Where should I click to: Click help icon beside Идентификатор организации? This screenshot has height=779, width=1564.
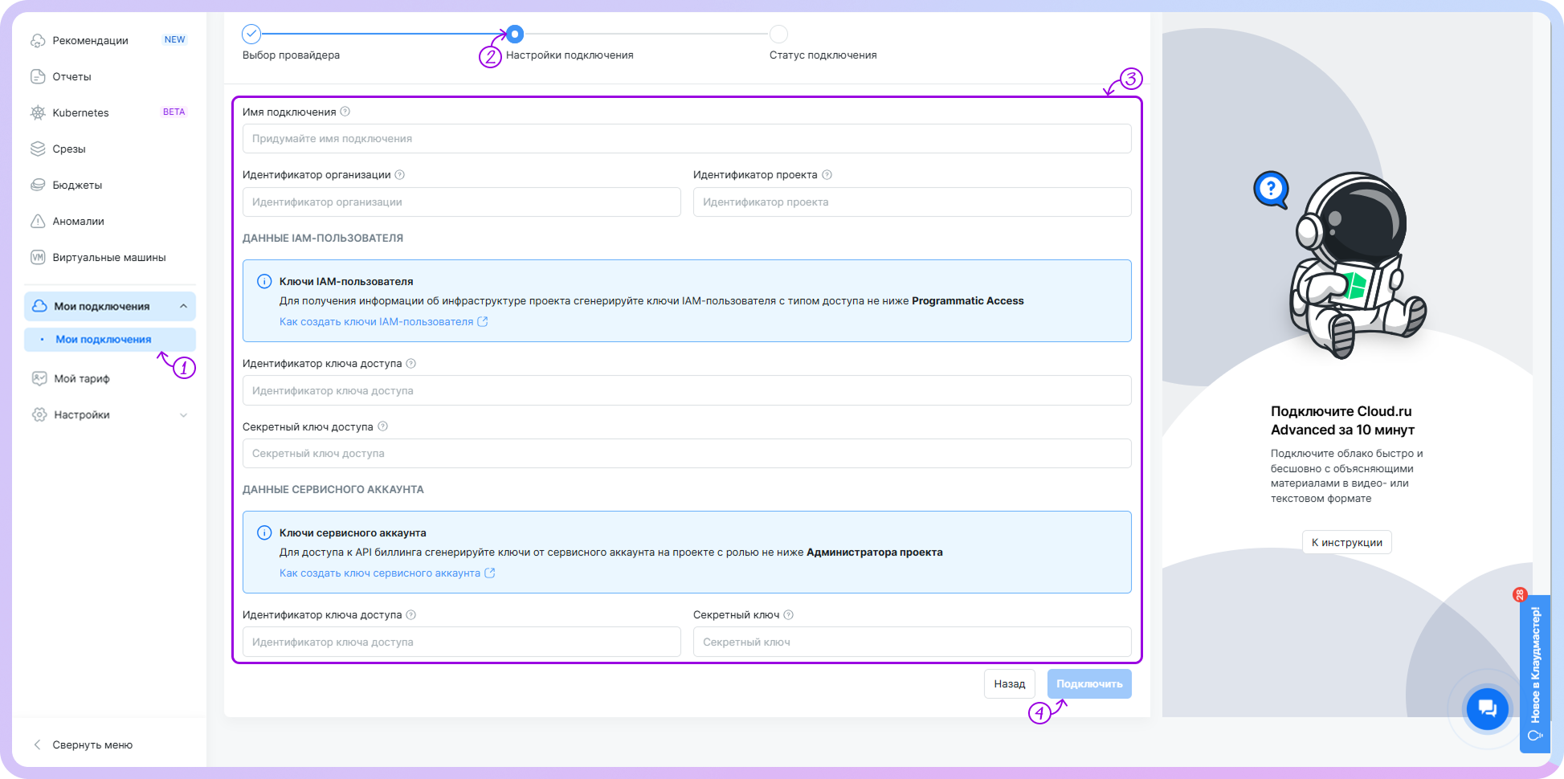[400, 175]
